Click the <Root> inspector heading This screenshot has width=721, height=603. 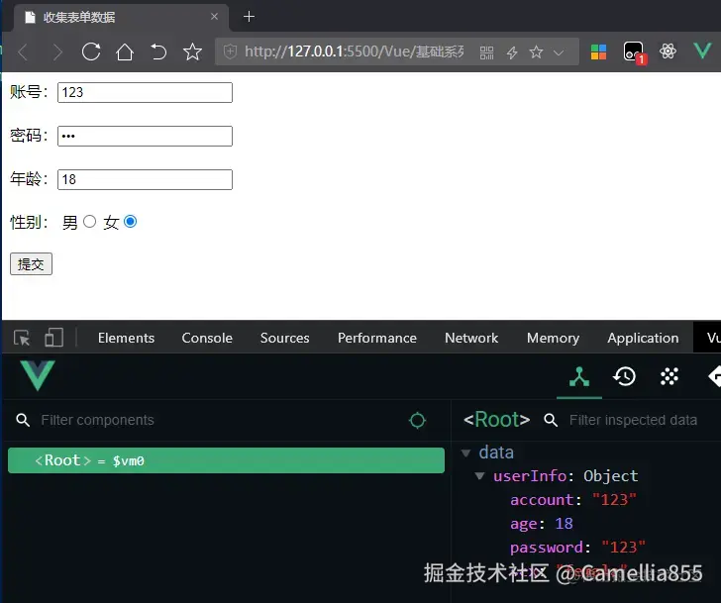click(x=496, y=420)
